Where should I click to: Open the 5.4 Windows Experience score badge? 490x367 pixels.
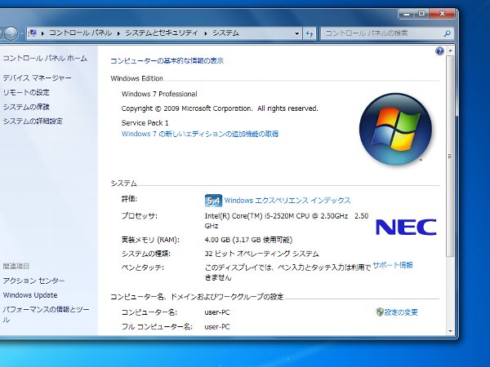pos(213,201)
